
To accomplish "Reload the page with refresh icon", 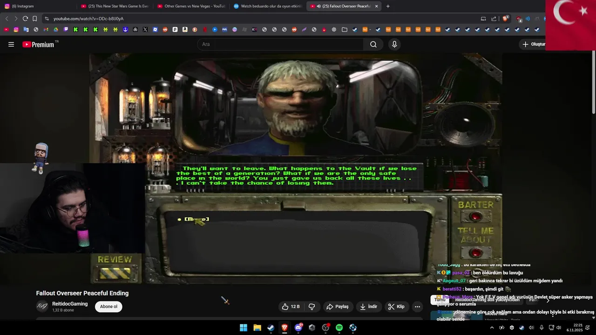I will pyautogui.click(x=25, y=19).
